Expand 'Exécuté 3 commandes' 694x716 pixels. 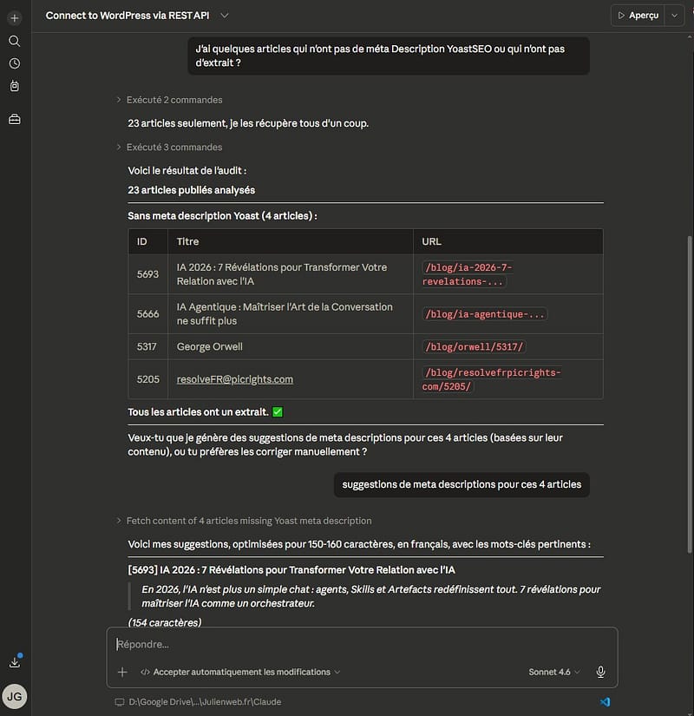click(173, 147)
